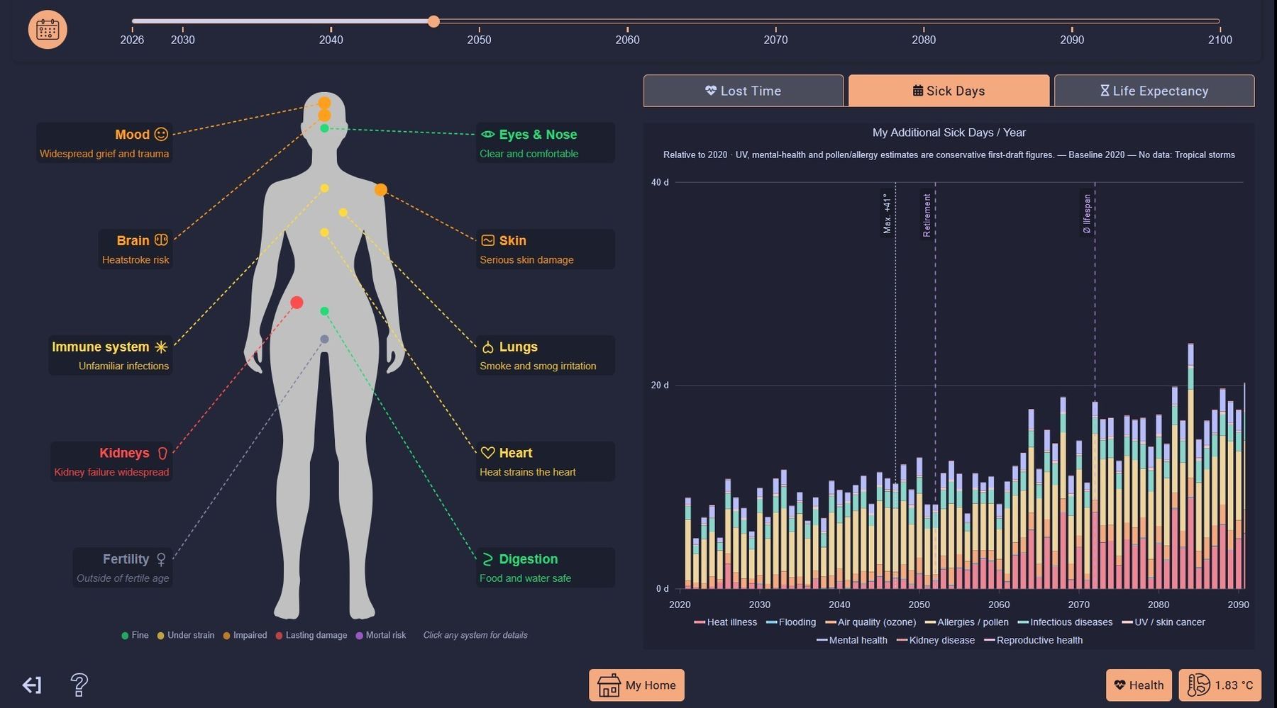Click the green eyes dot on face
The image size is (1277, 708).
coord(324,128)
